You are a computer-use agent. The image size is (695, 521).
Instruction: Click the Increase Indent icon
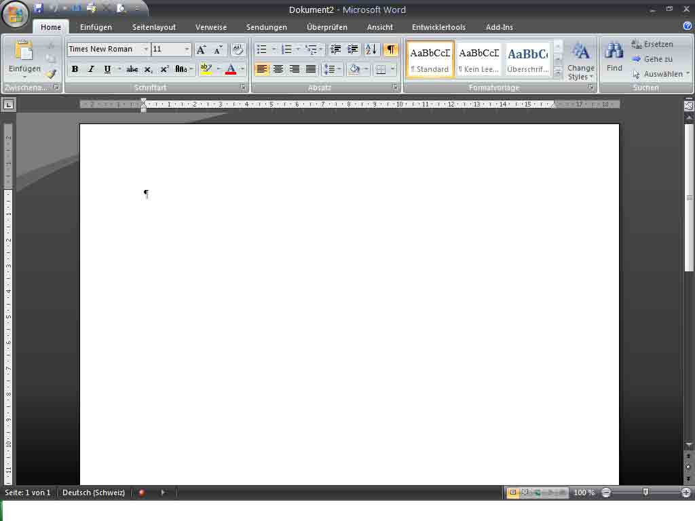tap(352, 50)
